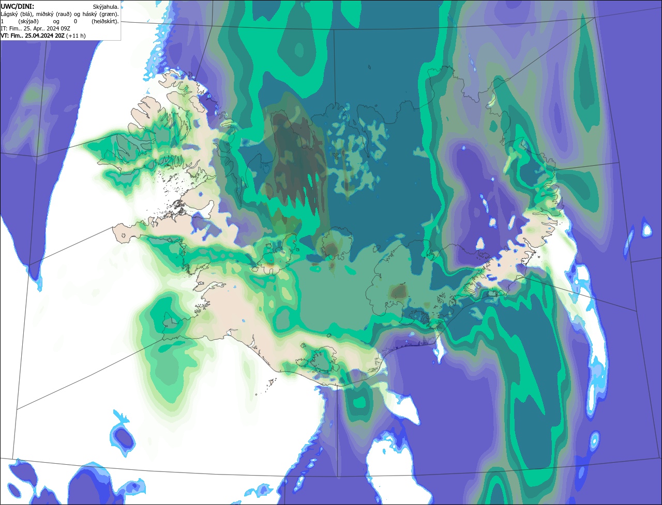
Task: Click the '(+11 h)' forecast offset text
Action: click(x=76, y=36)
